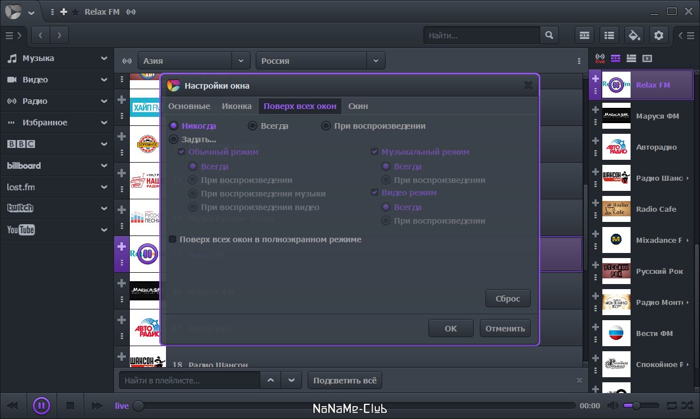
Task: Go back with the left arrow button
Action: (41, 35)
